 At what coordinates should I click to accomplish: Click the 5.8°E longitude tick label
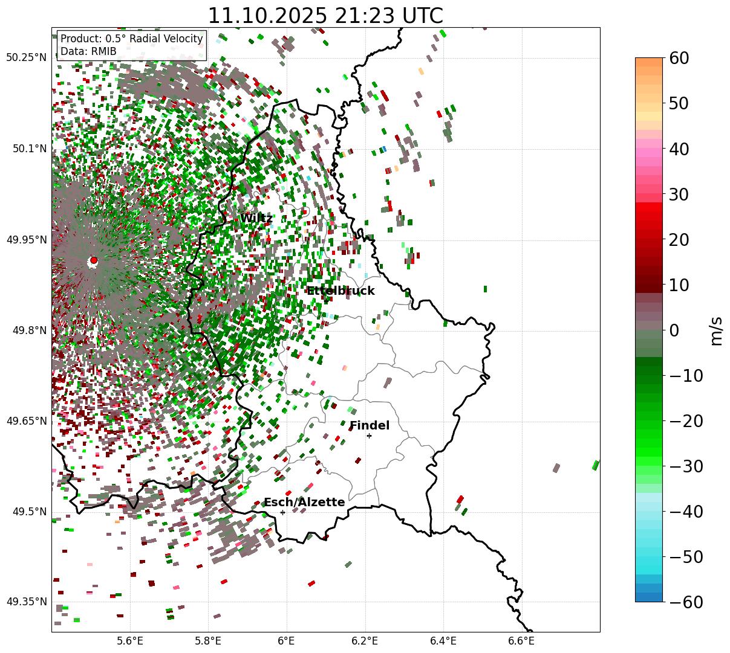pyautogui.click(x=209, y=640)
